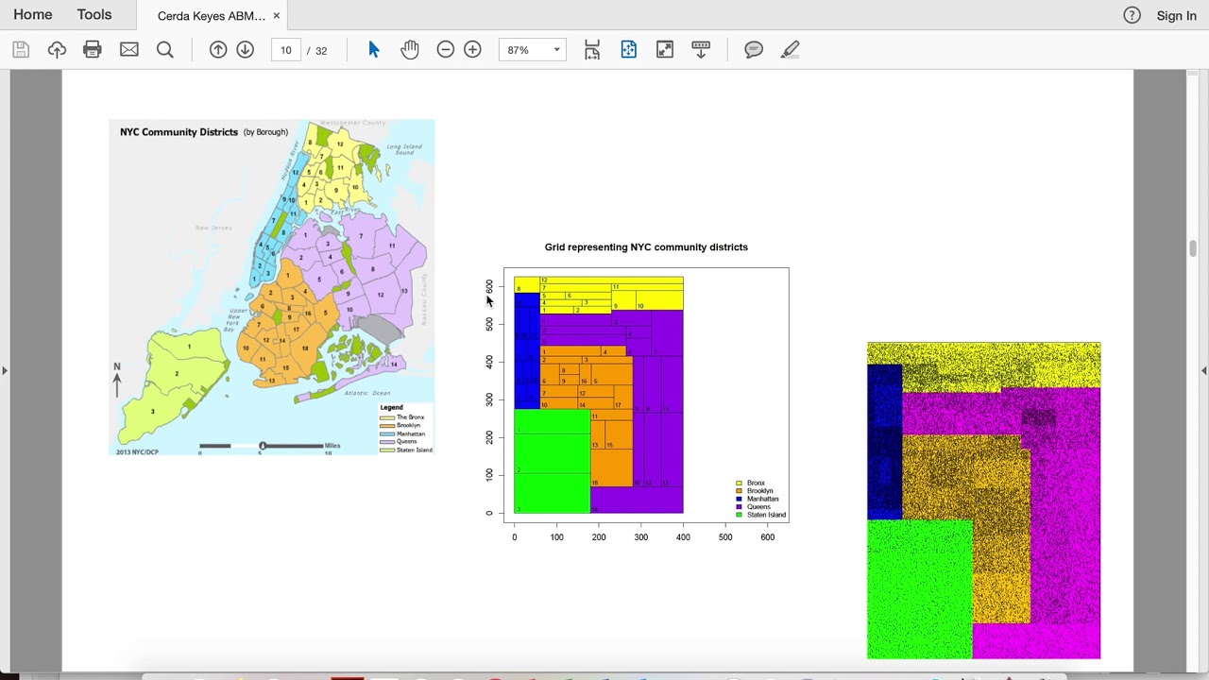Click the Manhattan blue legend swatch in chart
1209x680 pixels.
tap(739, 500)
